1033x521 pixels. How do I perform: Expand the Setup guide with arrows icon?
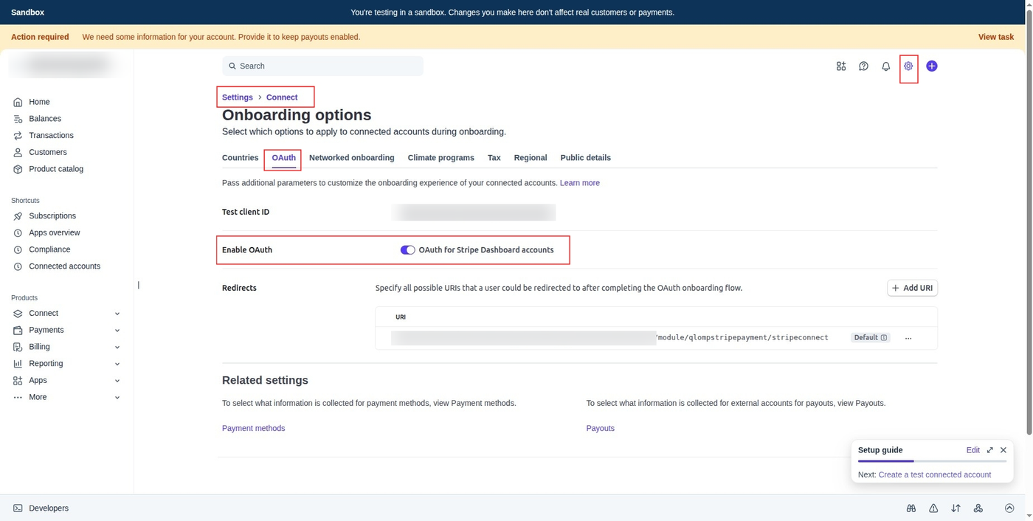pyautogui.click(x=990, y=450)
